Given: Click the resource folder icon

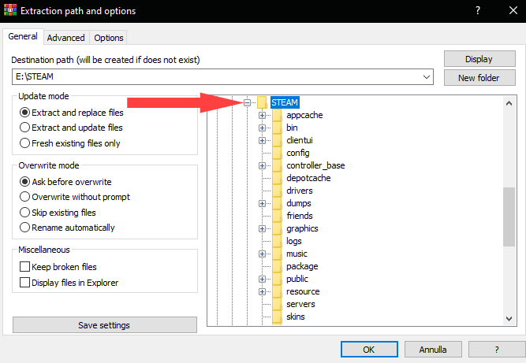Looking at the screenshot, I should tap(277, 291).
